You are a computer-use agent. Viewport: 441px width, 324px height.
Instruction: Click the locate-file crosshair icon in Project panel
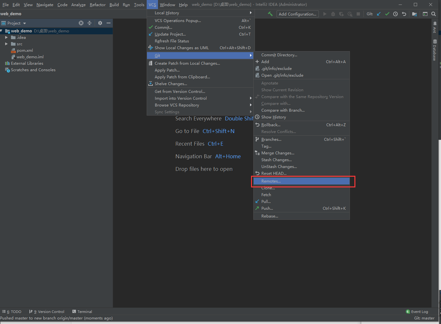pos(81,23)
